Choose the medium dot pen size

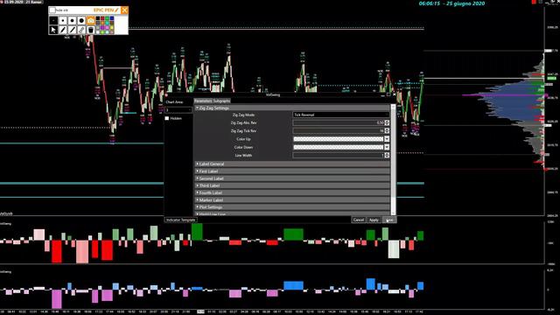tap(72, 20)
